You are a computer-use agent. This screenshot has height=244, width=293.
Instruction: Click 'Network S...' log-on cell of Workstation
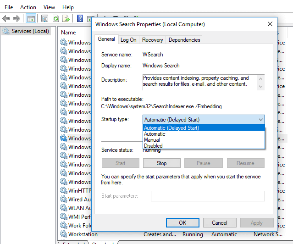[268, 234]
